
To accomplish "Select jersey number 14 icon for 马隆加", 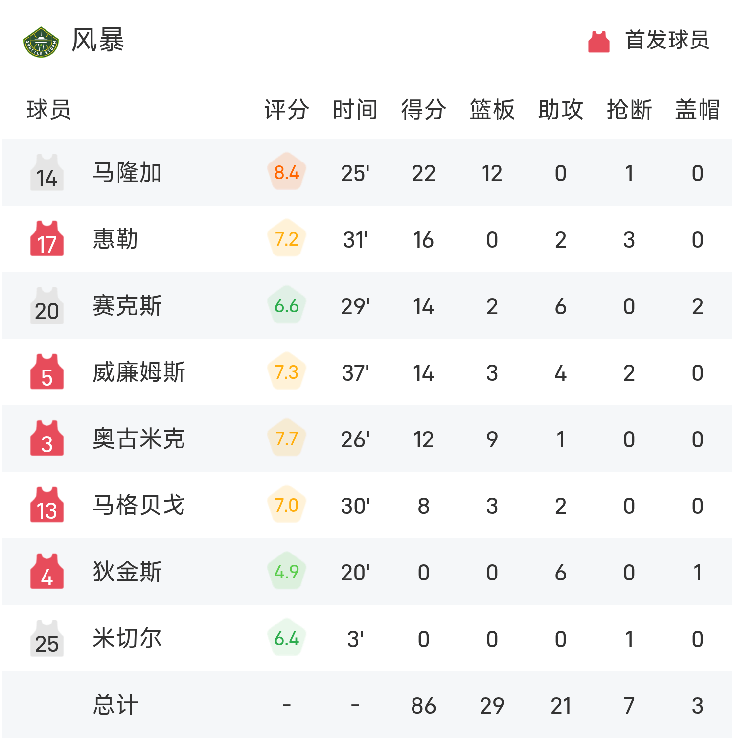I will 47,172.
